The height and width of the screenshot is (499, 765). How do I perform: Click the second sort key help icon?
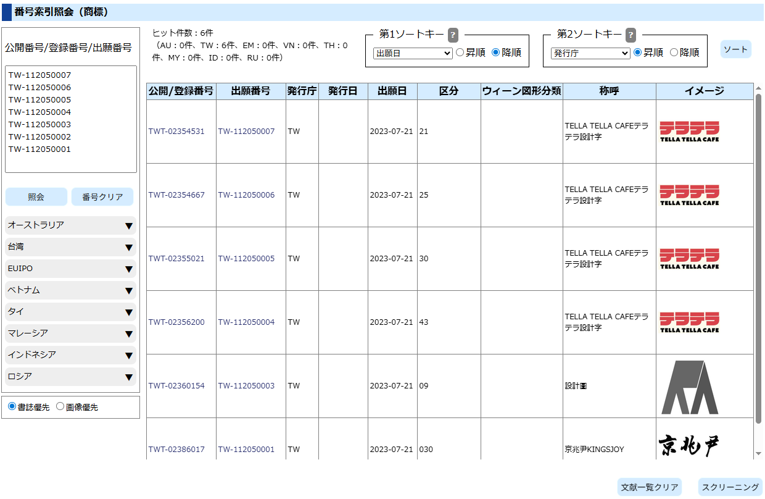(x=631, y=35)
